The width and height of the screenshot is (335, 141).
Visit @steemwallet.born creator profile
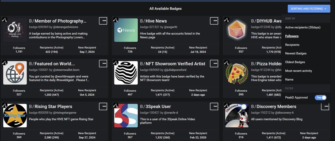point(67,70)
